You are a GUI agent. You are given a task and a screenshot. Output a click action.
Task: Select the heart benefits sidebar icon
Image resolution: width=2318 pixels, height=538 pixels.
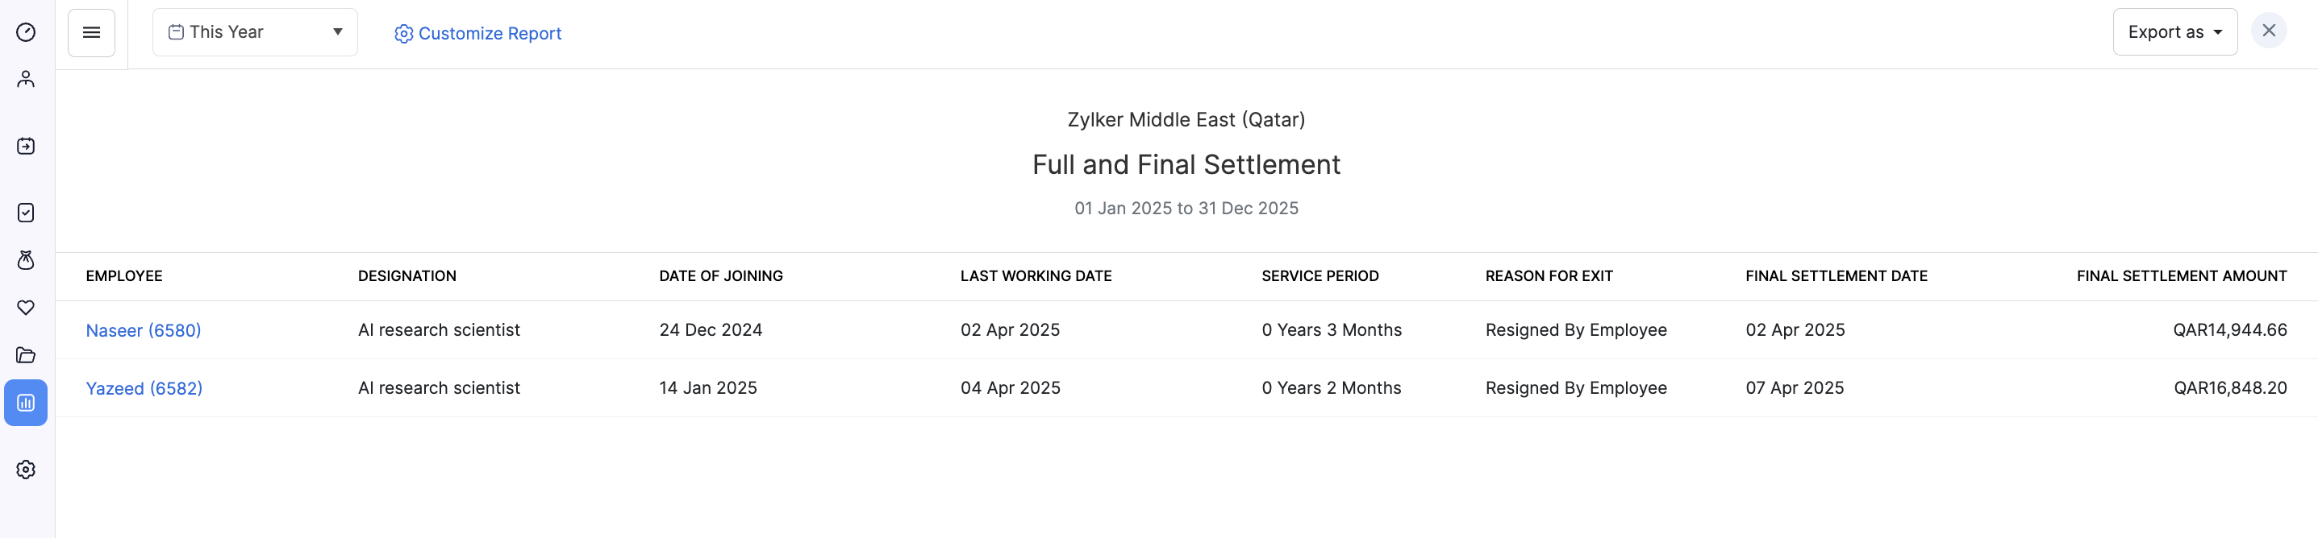coord(26,308)
